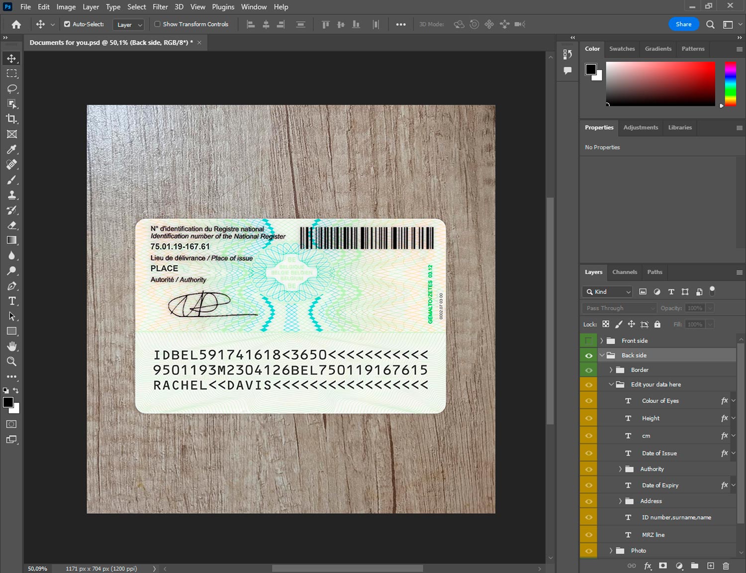This screenshot has width=746, height=573.
Task: Open the Filter menu
Action: [160, 7]
